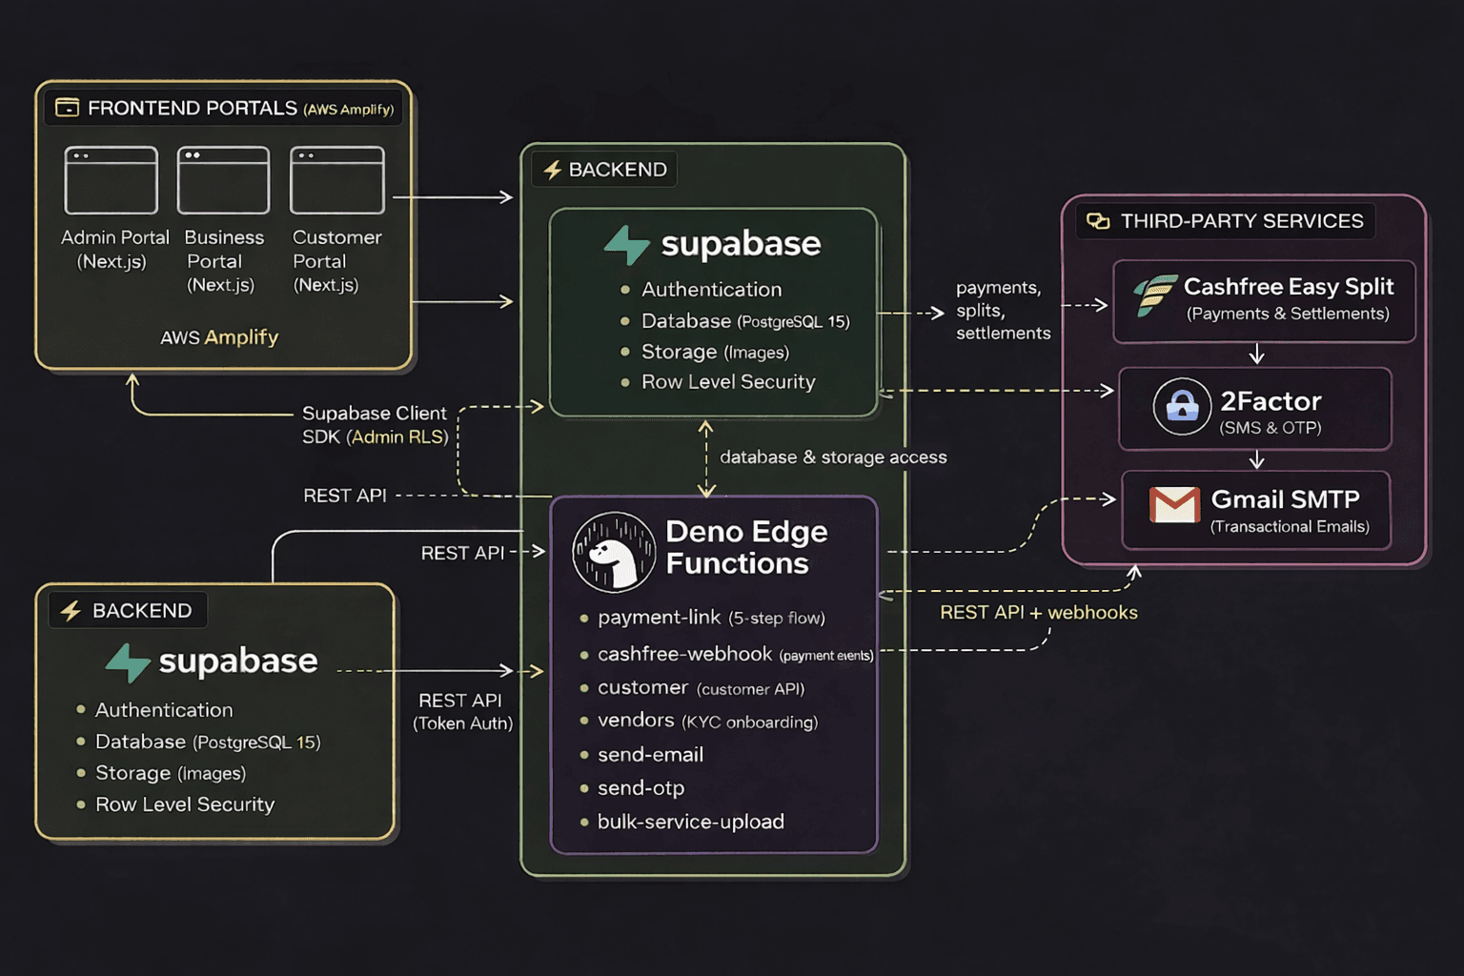Viewport: 1464px width, 976px height.
Task: Click the Third-Party Services header icon
Action: 1098,221
